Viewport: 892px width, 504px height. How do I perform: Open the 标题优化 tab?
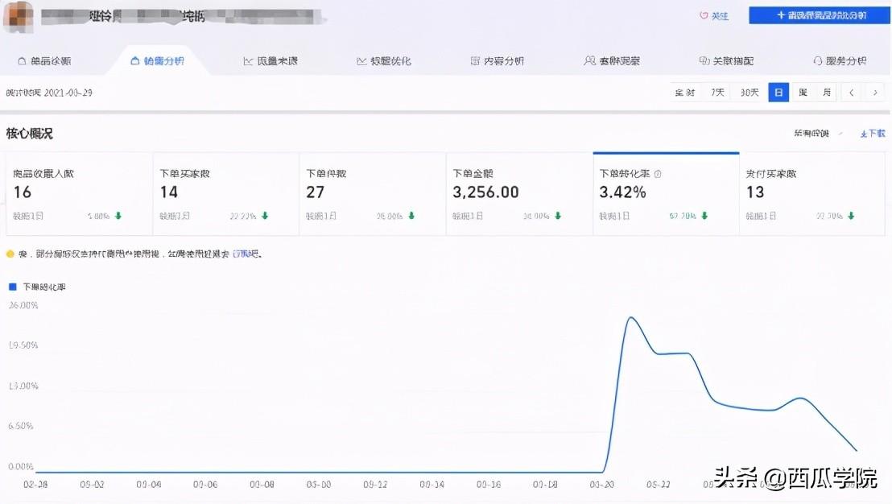click(383, 61)
